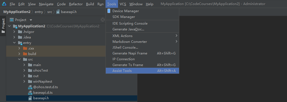Open the SDK Manager menu entry
Viewport: 287px width, 102px height.
click(x=143, y=17)
